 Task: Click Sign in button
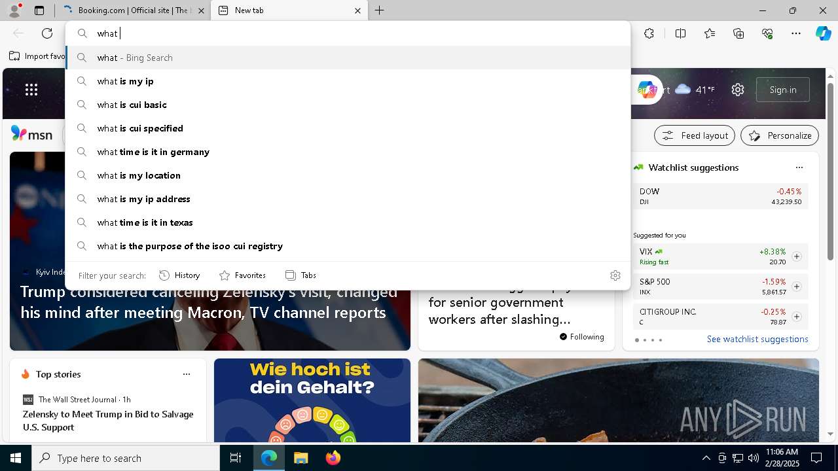pos(782,90)
